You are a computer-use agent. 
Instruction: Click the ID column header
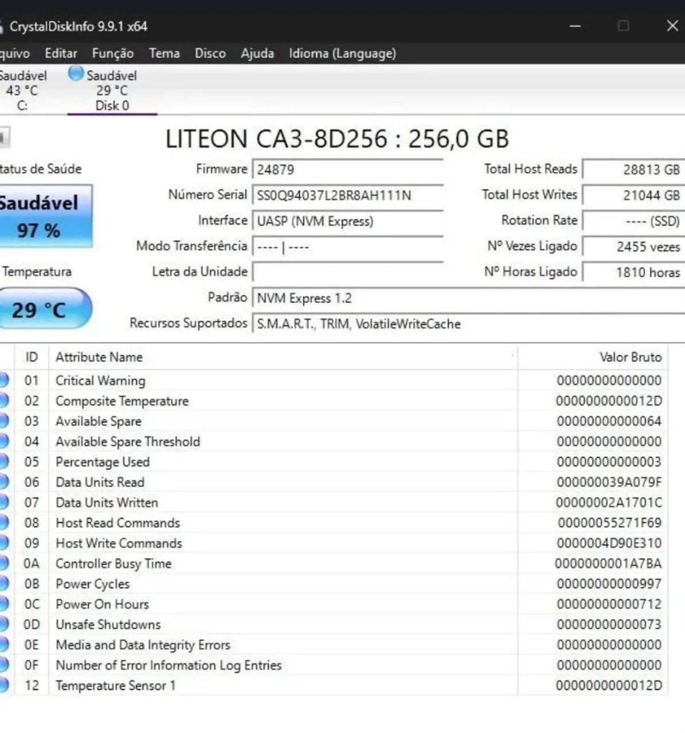[x=32, y=357]
